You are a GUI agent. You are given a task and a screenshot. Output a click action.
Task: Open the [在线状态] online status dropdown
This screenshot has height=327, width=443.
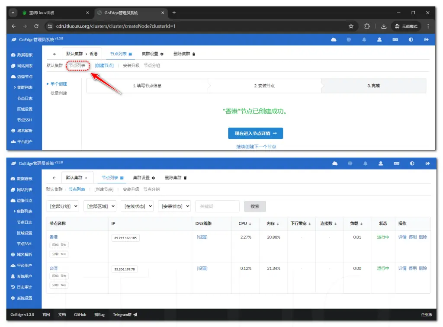point(137,206)
